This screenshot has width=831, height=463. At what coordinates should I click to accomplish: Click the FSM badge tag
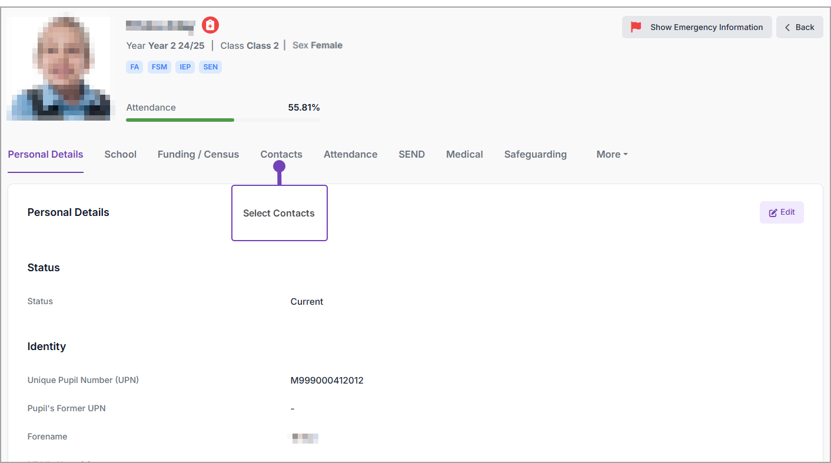click(x=159, y=67)
